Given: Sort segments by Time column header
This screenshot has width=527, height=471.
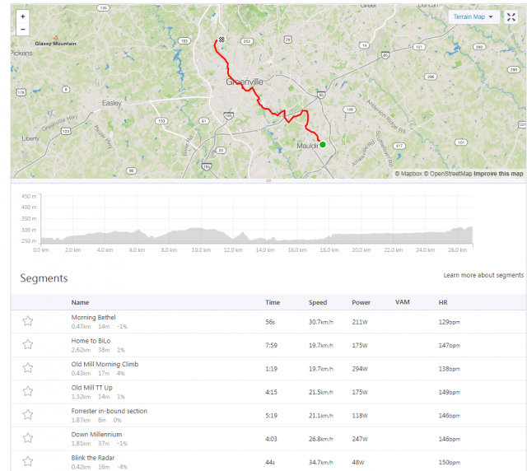Looking at the screenshot, I should click(x=272, y=302).
